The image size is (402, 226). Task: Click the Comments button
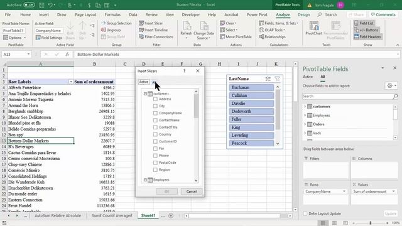coord(383,14)
